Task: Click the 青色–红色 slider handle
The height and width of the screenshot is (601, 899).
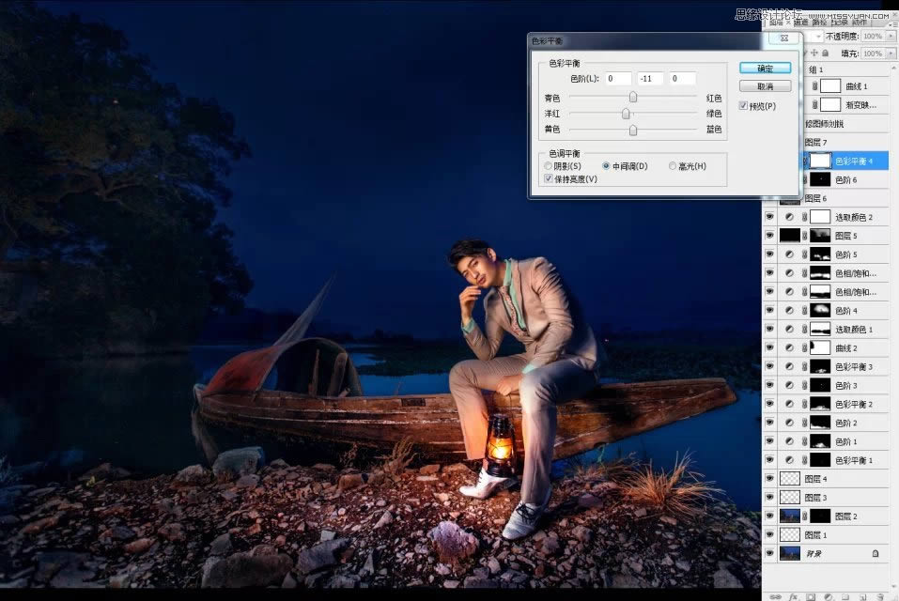Action: click(633, 96)
